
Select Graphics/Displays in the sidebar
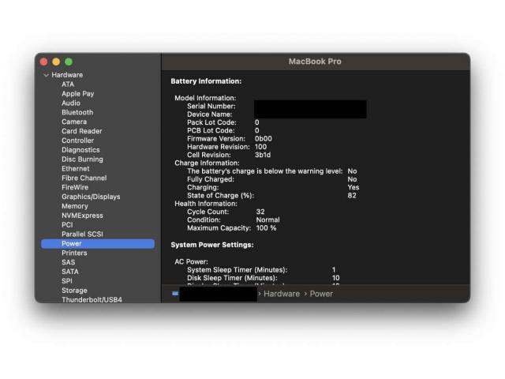point(91,197)
